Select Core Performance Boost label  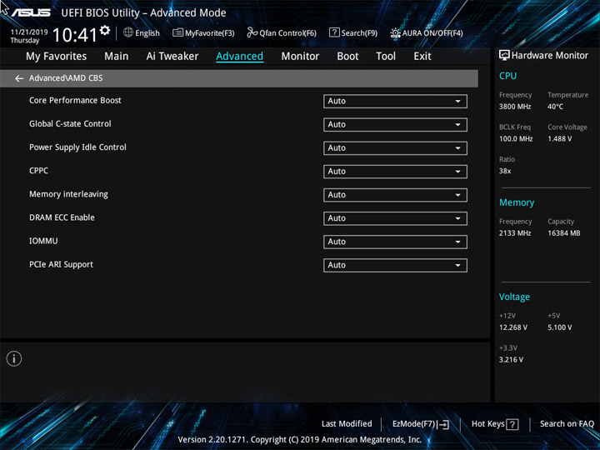click(x=75, y=100)
